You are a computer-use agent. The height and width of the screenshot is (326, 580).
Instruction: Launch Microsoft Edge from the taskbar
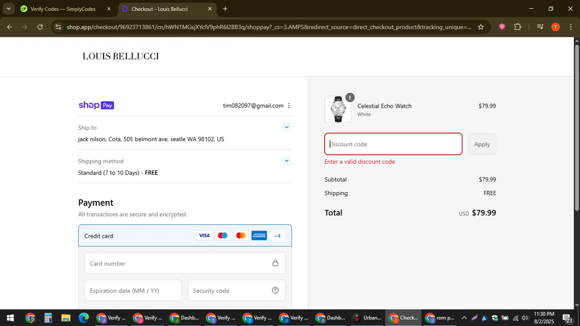tap(84, 318)
